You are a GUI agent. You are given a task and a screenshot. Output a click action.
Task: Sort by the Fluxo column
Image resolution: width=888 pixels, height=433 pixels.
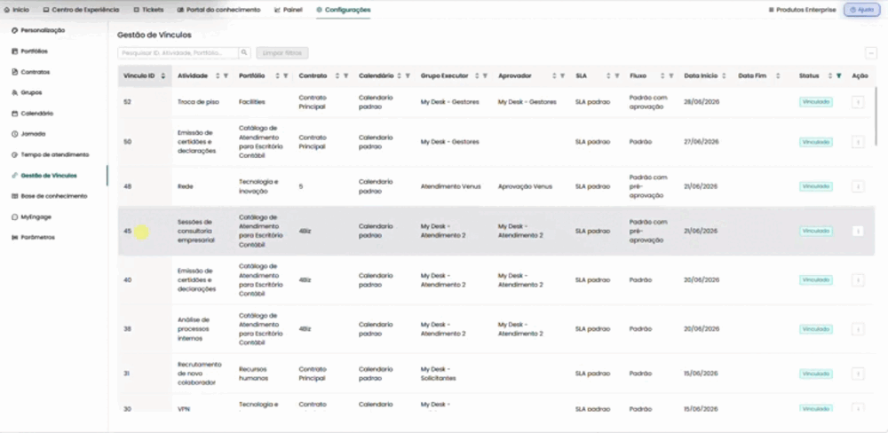point(663,75)
